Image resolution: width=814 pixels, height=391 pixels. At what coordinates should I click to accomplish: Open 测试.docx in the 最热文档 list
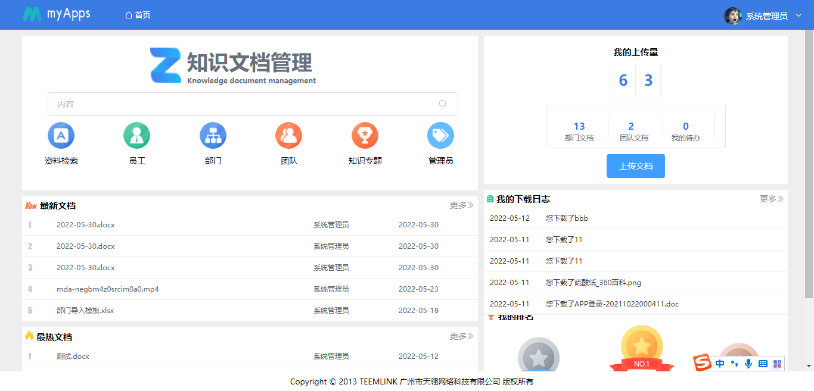click(72, 356)
